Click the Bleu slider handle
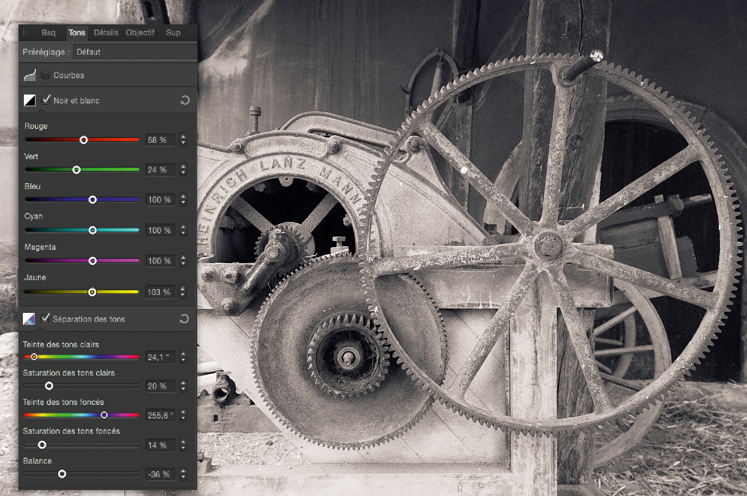Image resolution: width=747 pixels, height=496 pixels. [92, 199]
